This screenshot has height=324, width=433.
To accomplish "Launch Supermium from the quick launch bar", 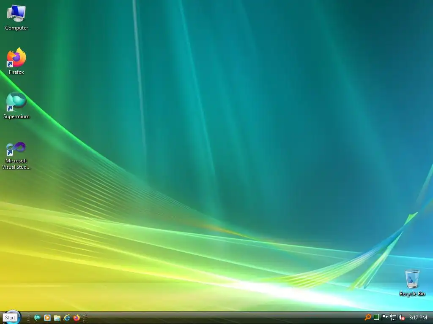I will click(37, 318).
